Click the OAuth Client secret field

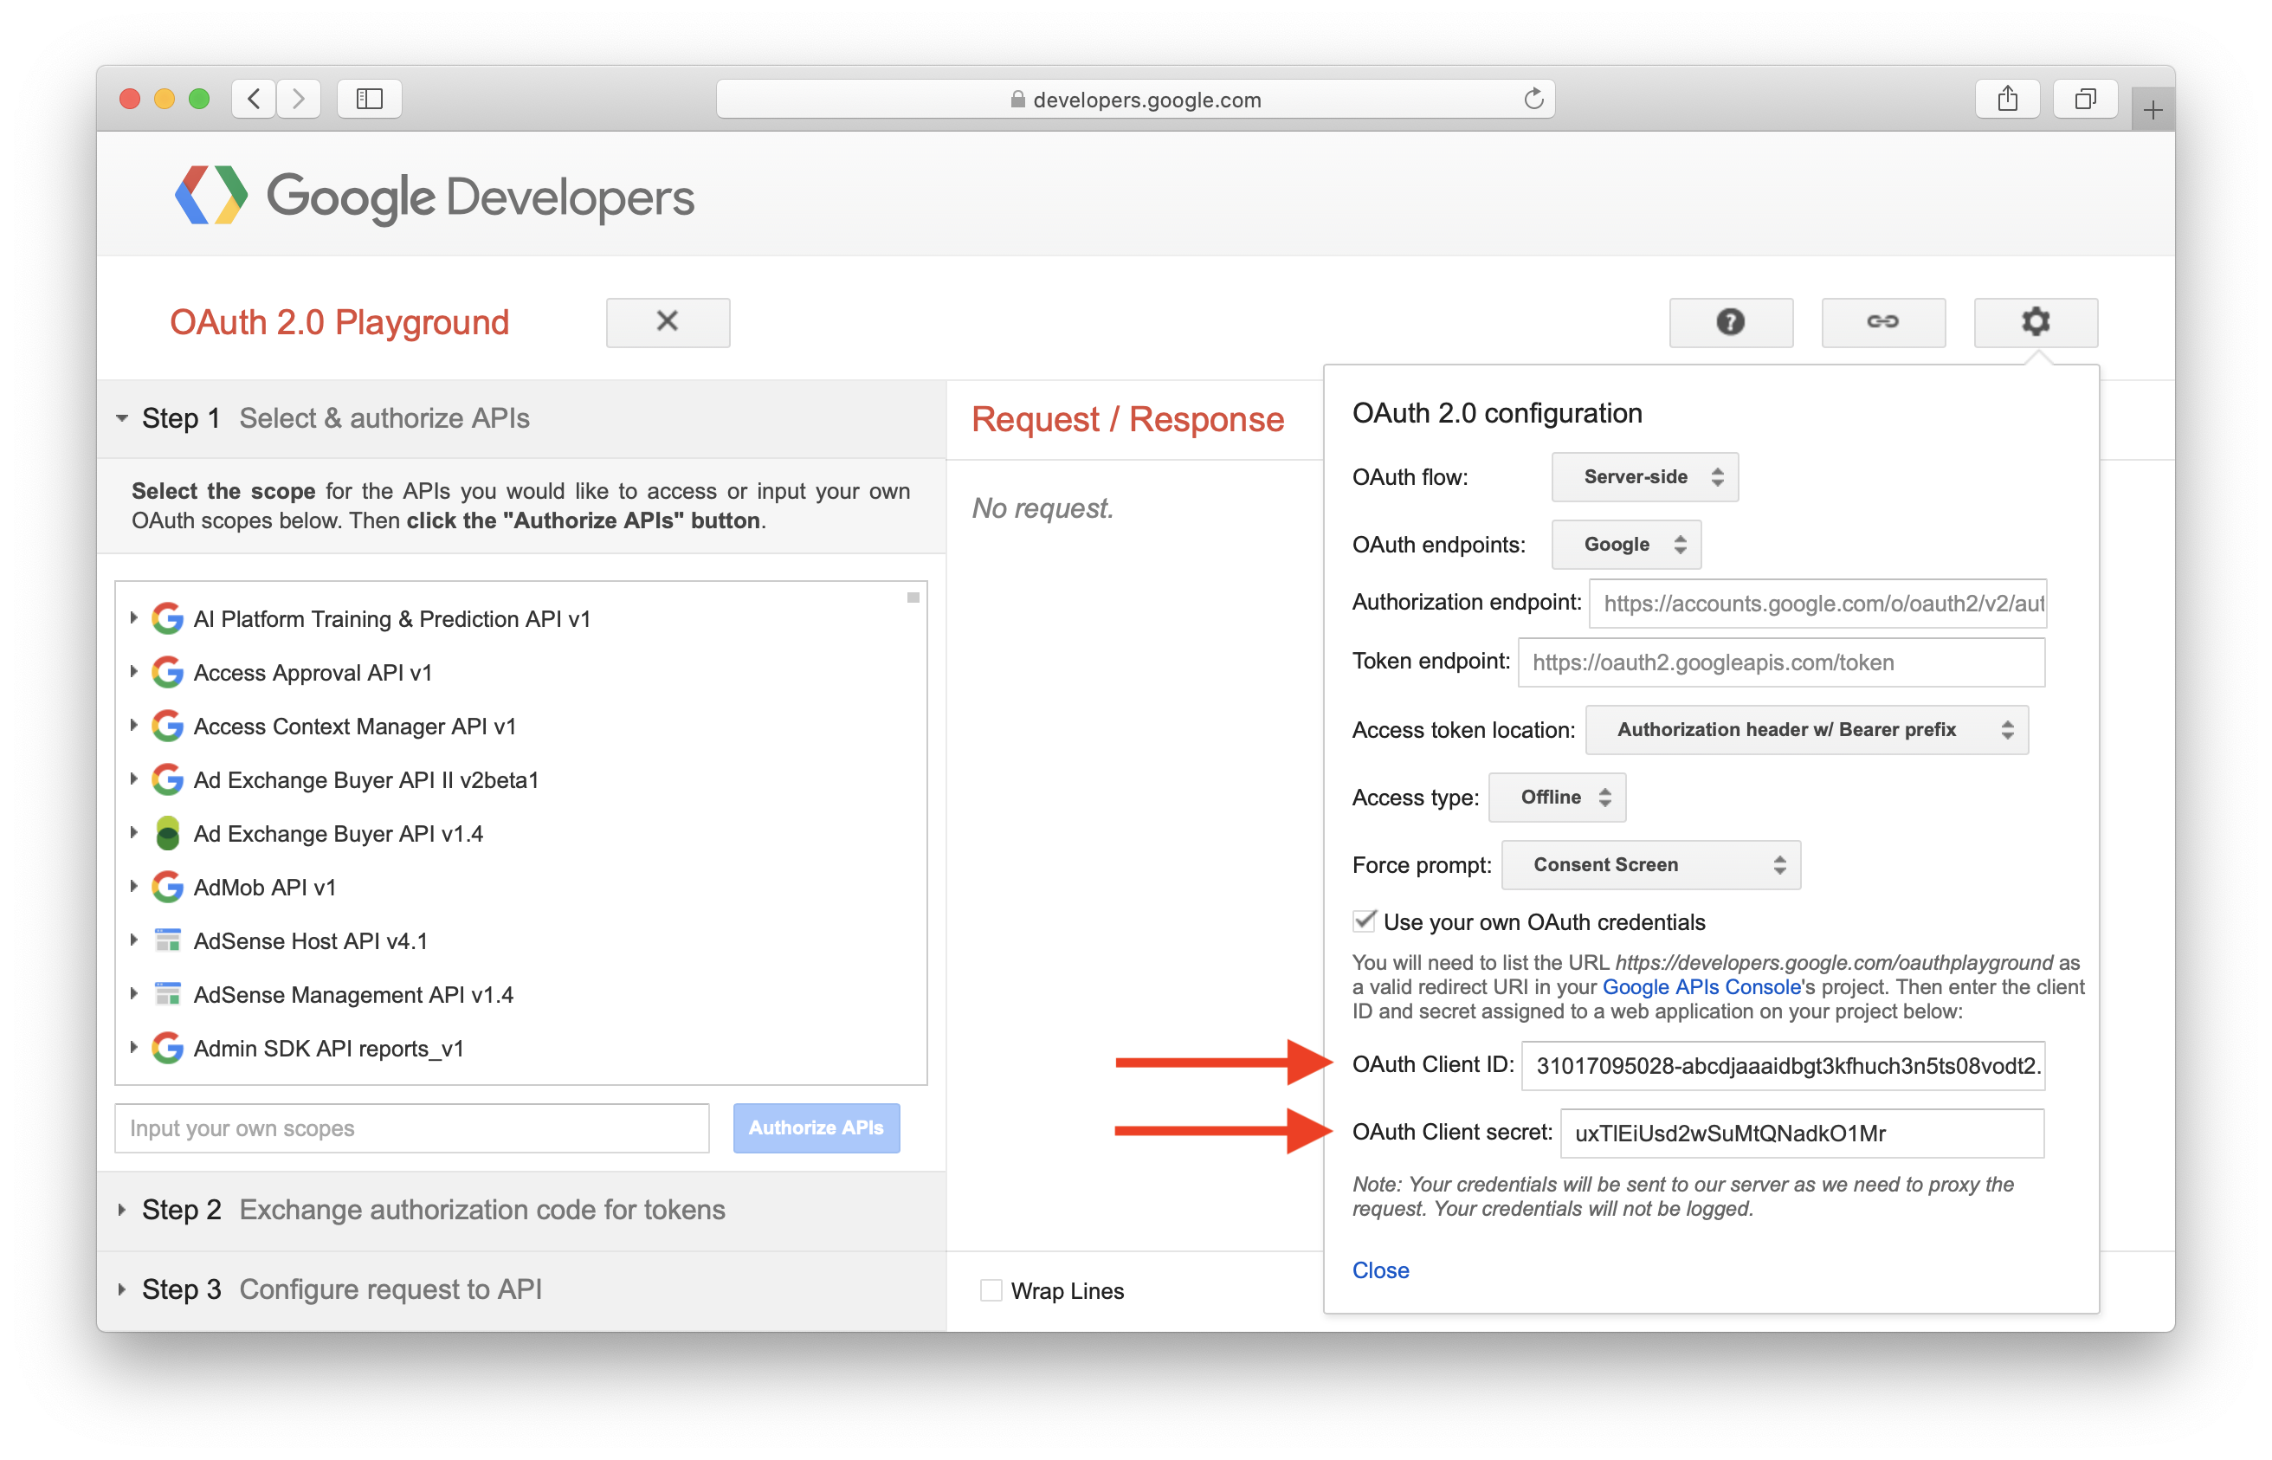[1802, 1134]
